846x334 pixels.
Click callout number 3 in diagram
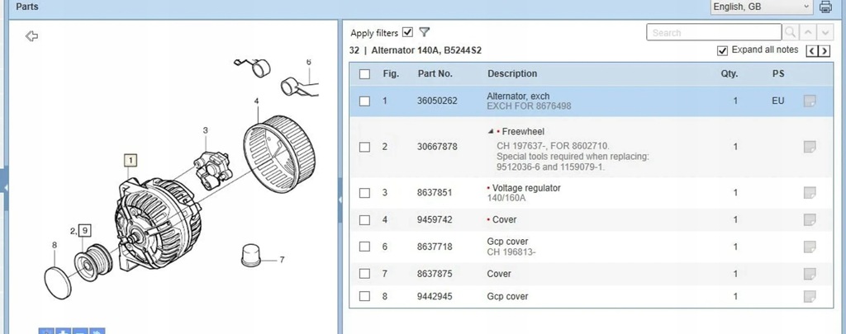click(205, 130)
